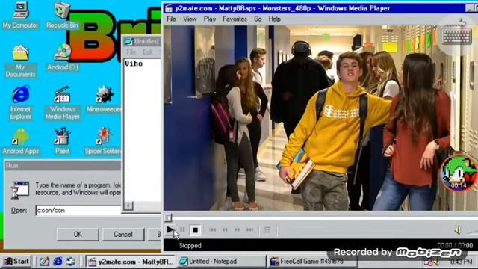Viewport: 478px width, 269px height.
Task: Click the Notepad text area containing 'Viho'
Action: [143, 129]
